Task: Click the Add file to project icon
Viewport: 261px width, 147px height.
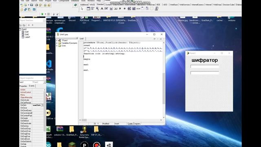Action: point(45,5)
